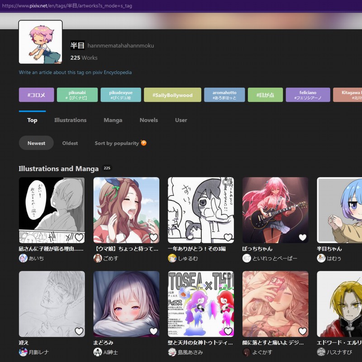Like the まどろみ artwork with heart icon
Viewport: 362px width, 362px height.
[x=153, y=331]
